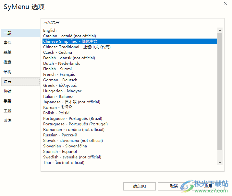Select Russian - Русский
Viewport: 232px width, 196px height.
[130, 135]
